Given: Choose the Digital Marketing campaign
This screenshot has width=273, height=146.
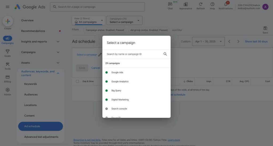Looking at the screenshot, I should pos(136,100).
